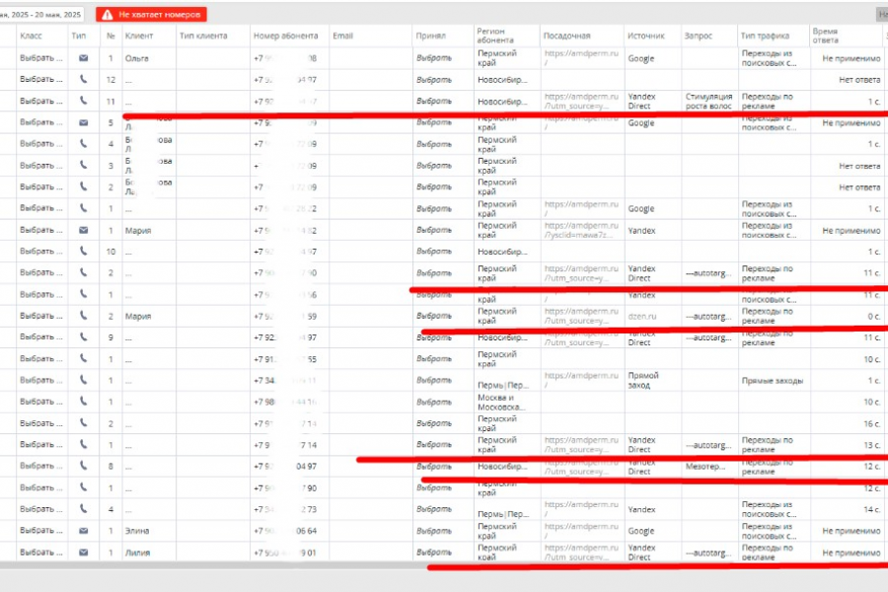Open the landing page link in Элина's row
Screen dimensions: 888x592
coord(581,531)
